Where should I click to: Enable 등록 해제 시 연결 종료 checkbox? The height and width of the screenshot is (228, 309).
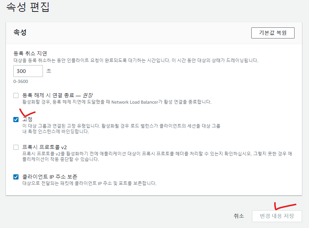(16, 95)
